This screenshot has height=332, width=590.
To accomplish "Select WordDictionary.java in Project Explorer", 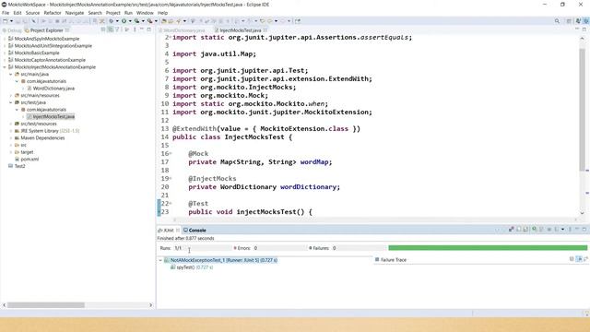I will pyautogui.click(x=53, y=89).
